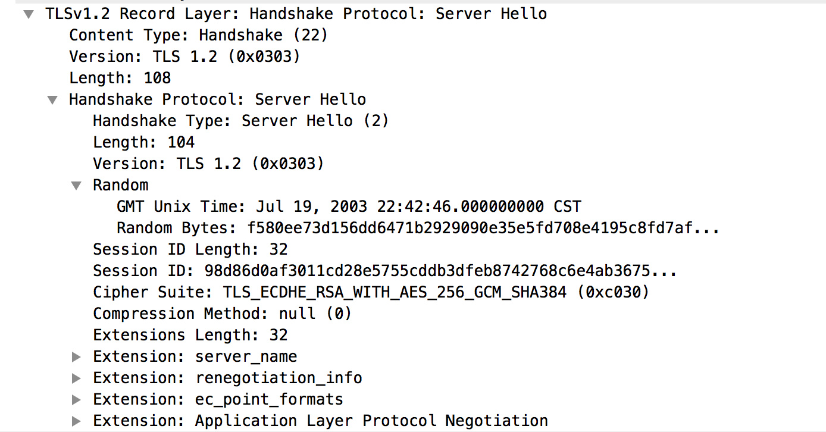Select the Cipher Suite row
The image size is (826, 432).
click(370, 292)
